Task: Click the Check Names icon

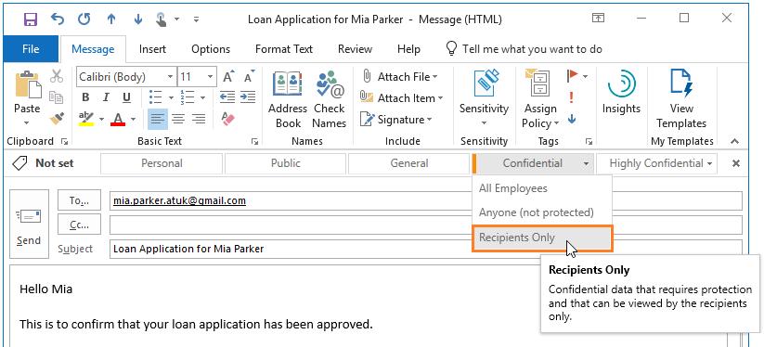Action: [x=329, y=99]
